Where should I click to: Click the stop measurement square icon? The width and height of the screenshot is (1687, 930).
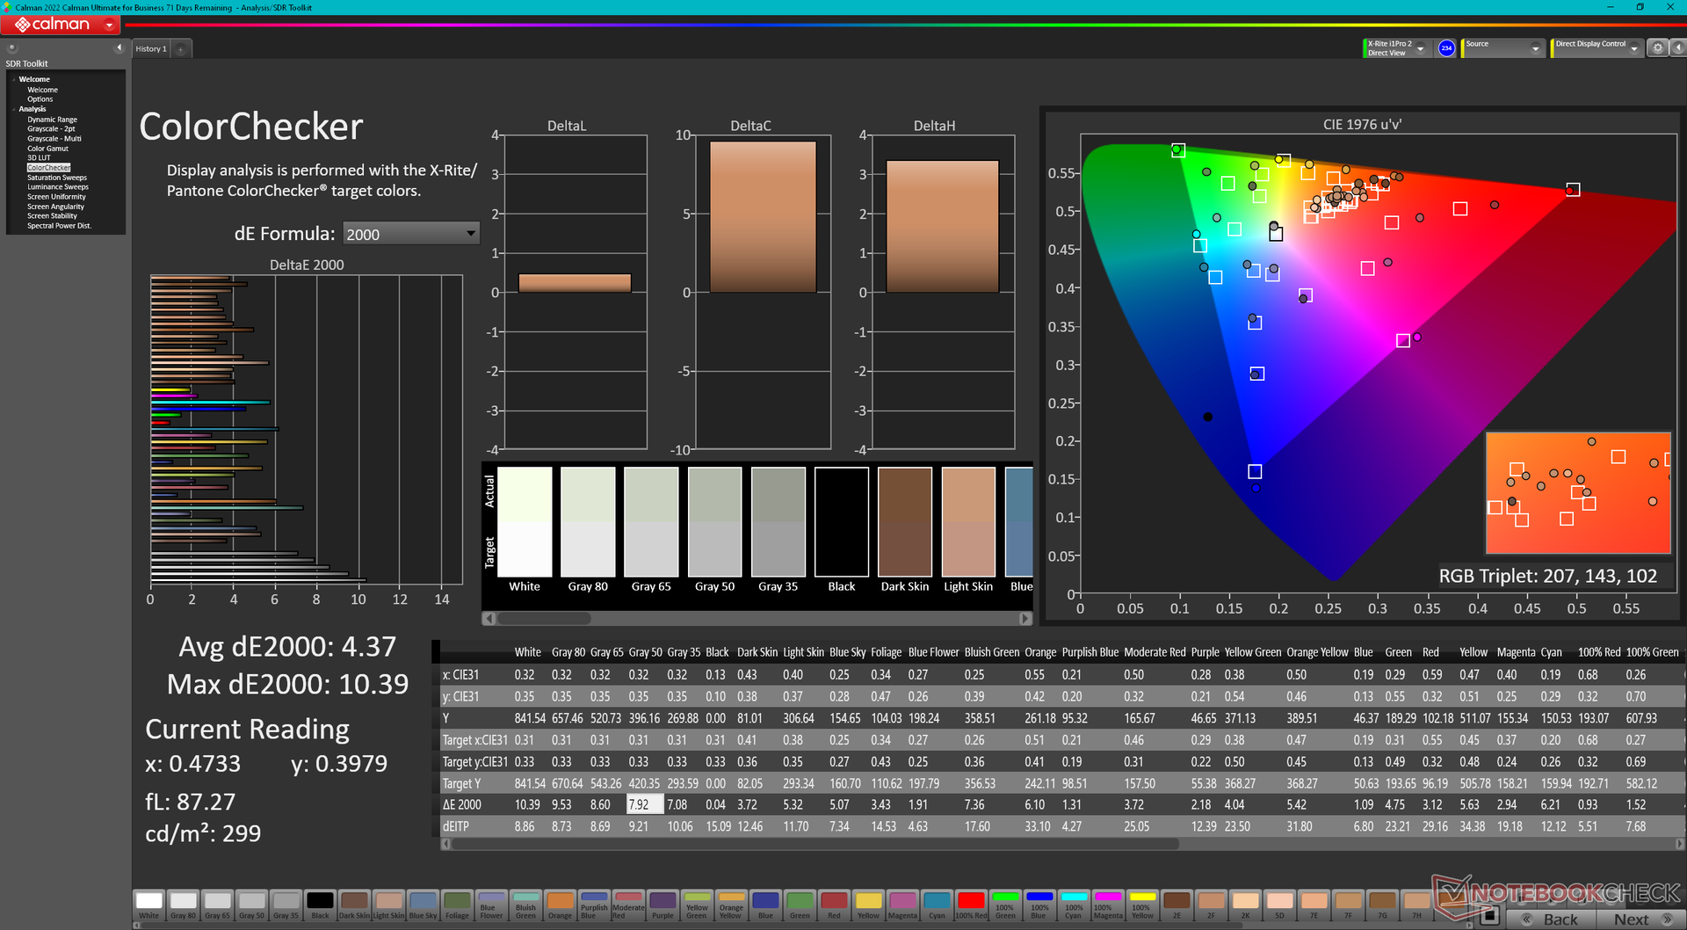click(x=1488, y=916)
